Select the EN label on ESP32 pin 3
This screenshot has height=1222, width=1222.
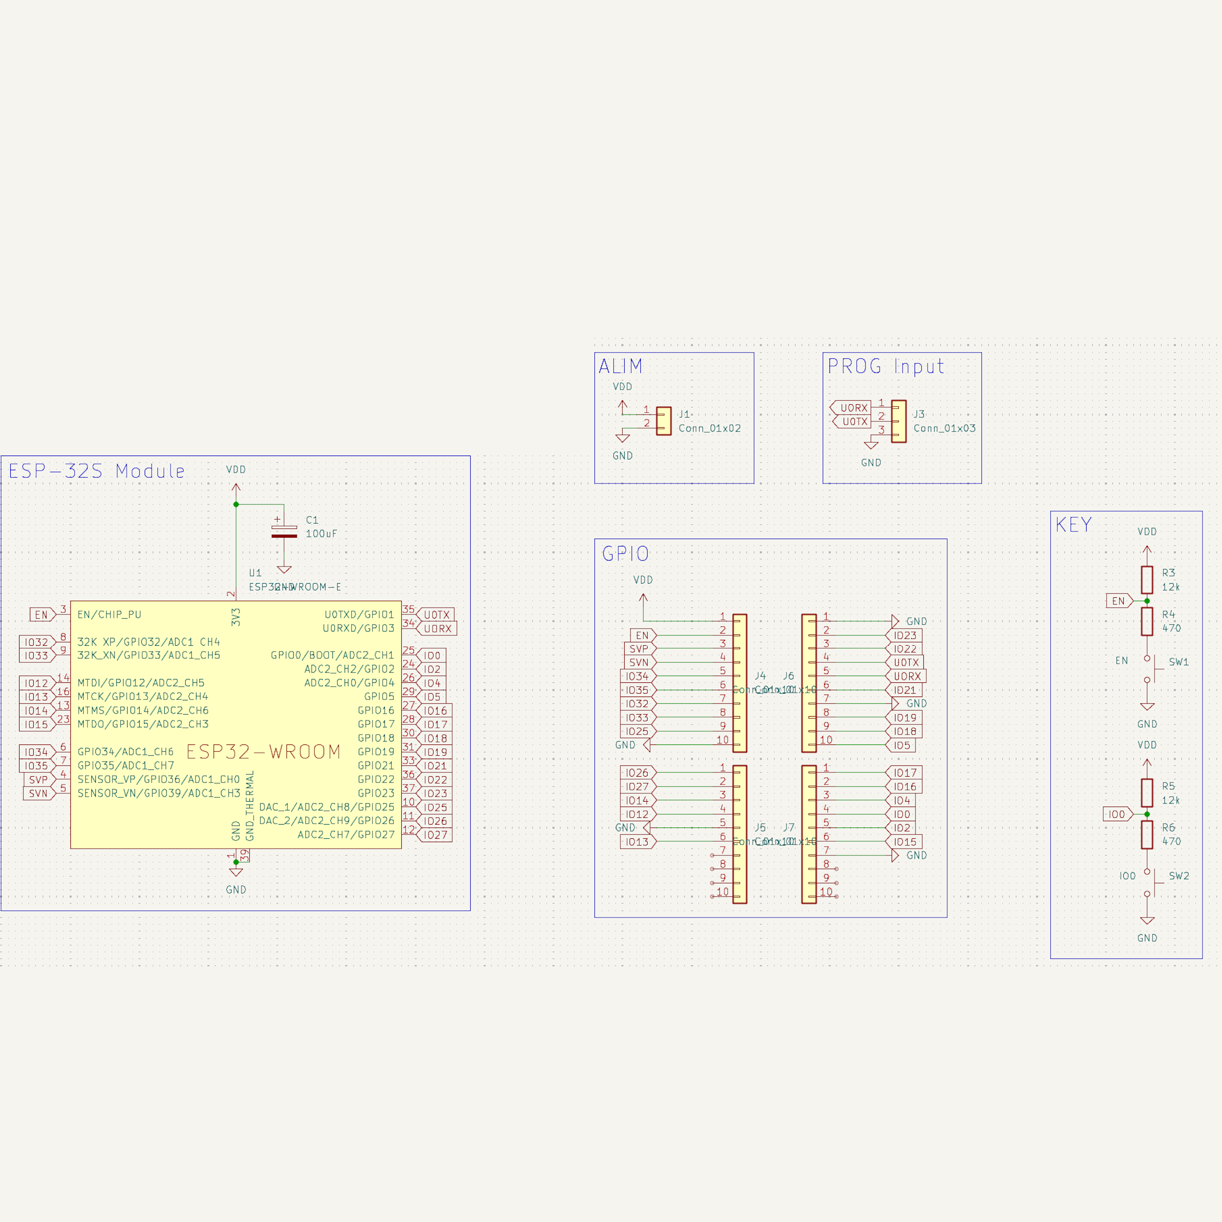(x=43, y=615)
